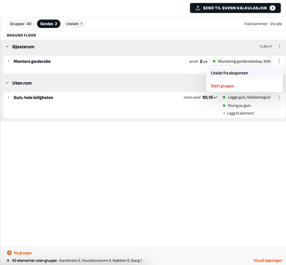Viewport: 286px width, 265px height.
Task: Open the Utelatt 1 tab
Action: point(74,24)
